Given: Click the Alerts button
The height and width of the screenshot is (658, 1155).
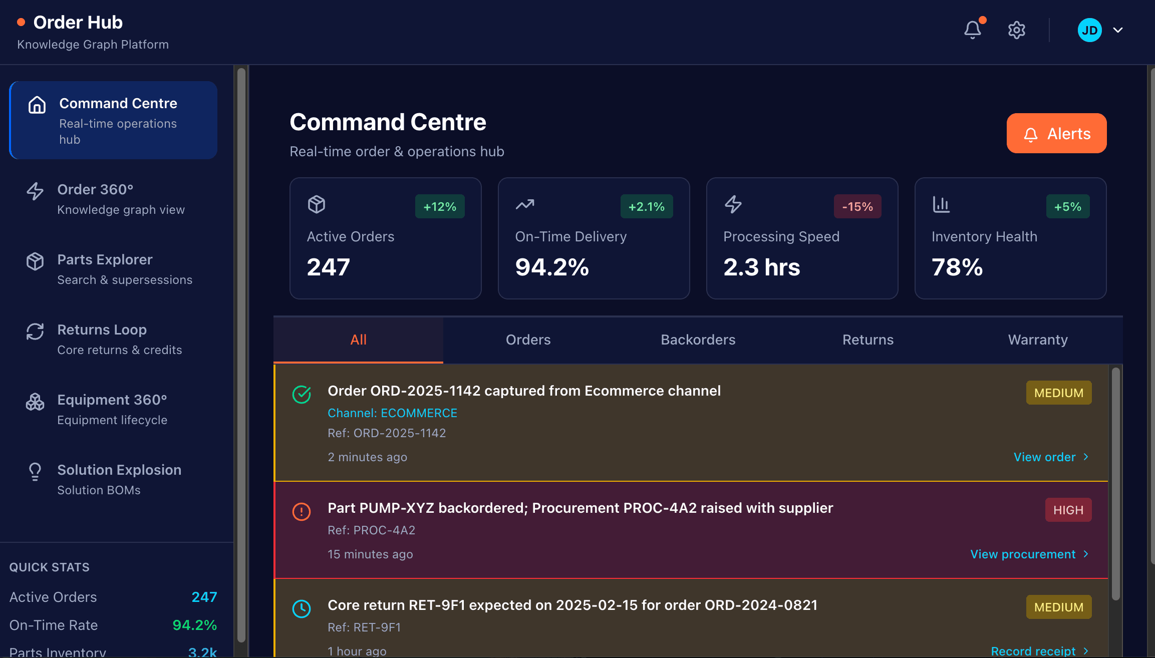Looking at the screenshot, I should 1056,133.
